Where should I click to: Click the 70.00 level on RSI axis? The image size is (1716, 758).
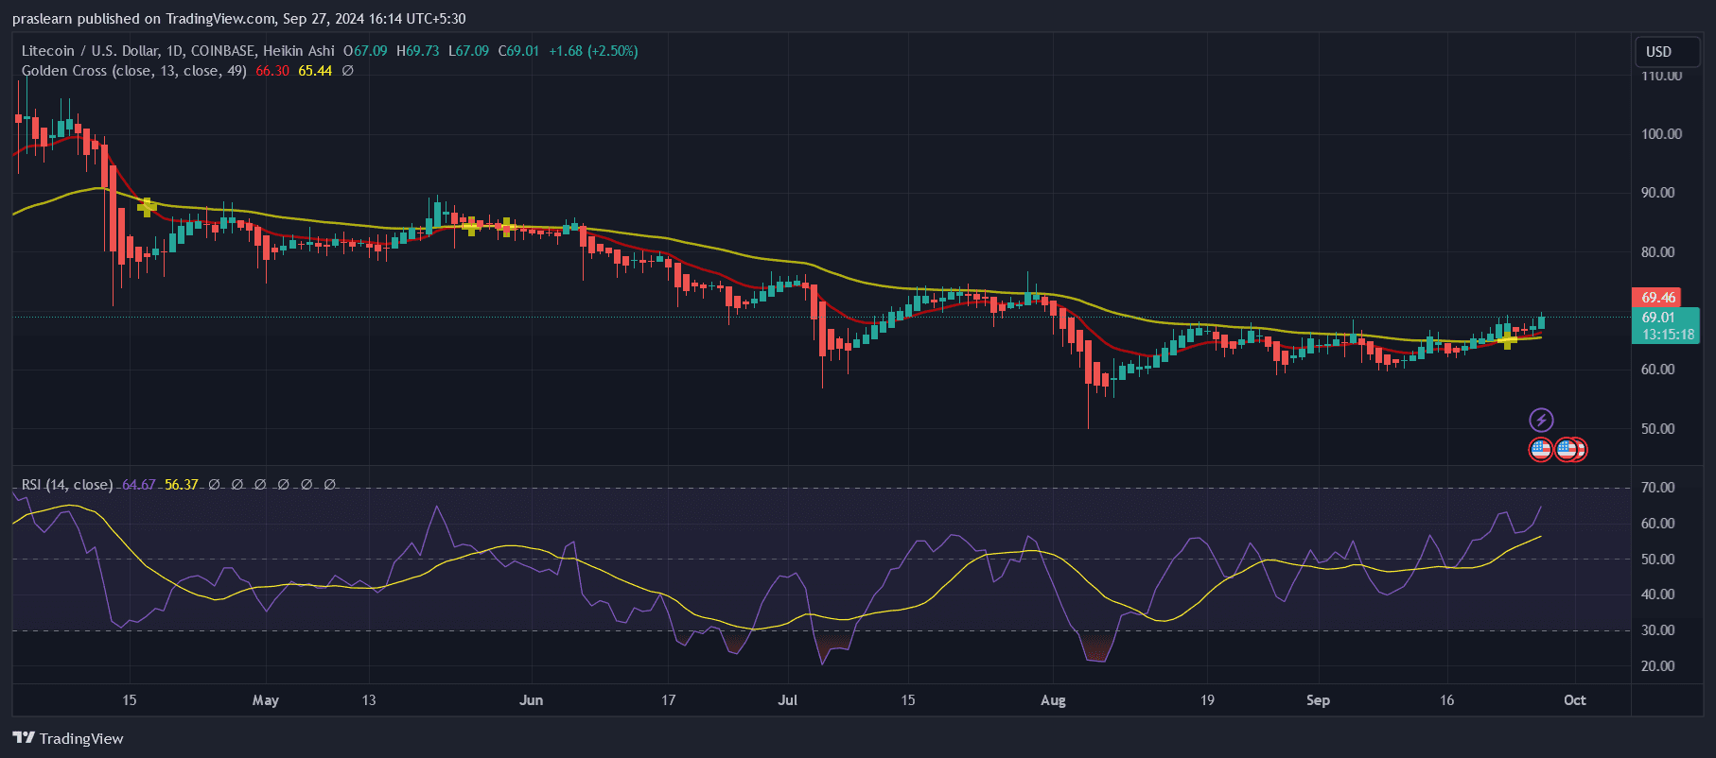coord(1657,488)
